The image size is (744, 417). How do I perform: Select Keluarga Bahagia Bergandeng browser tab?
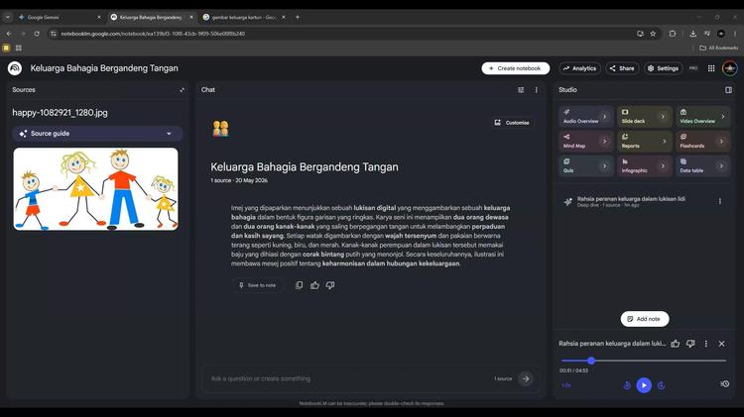[x=152, y=17]
